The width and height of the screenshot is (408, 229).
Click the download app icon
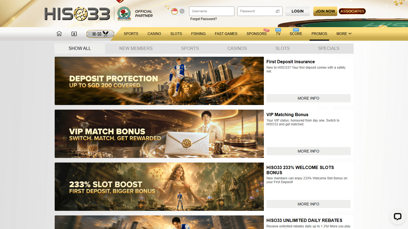tap(74, 34)
